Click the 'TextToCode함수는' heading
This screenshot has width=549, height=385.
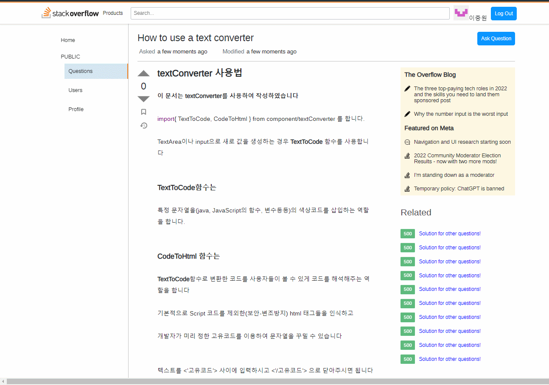(x=187, y=187)
